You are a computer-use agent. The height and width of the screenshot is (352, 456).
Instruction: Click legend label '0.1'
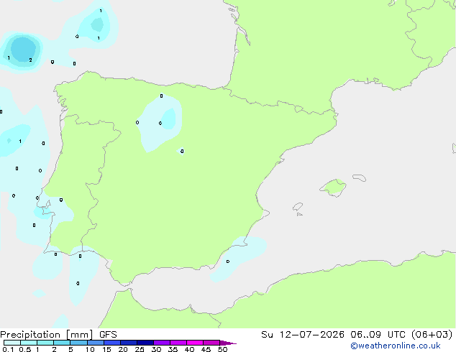(8, 349)
